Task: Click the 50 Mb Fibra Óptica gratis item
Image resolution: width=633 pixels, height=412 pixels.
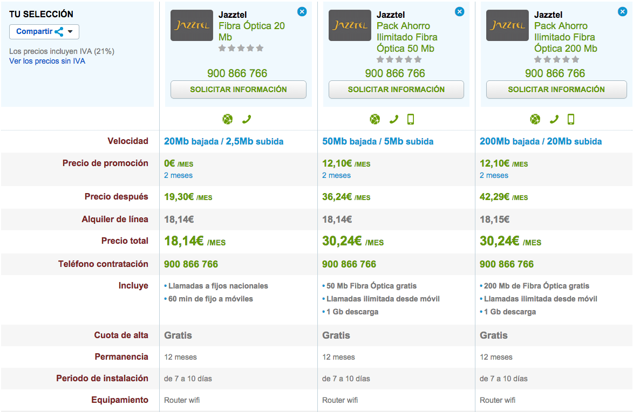Action: [371, 286]
